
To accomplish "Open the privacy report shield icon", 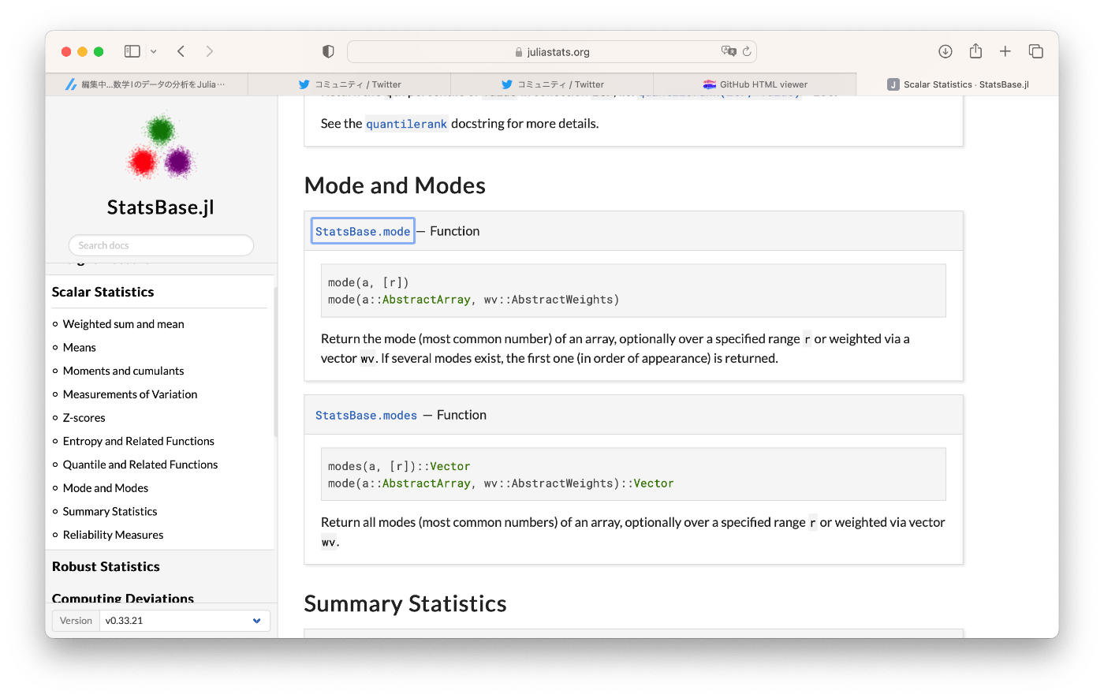I will (x=328, y=51).
